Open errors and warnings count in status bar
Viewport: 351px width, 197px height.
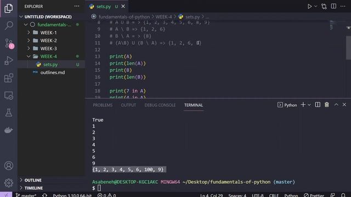point(106,195)
